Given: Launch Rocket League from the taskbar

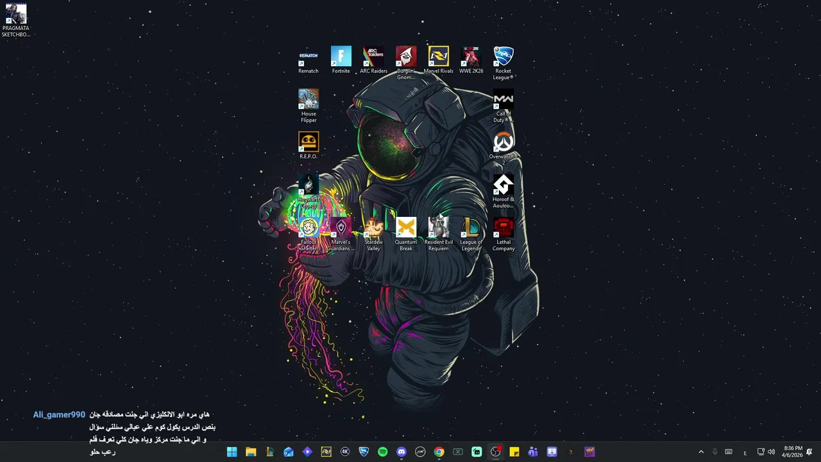Looking at the screenshot, I should (x=364, y=452).
